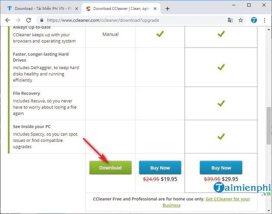Viewport: 272px width, 214px height.
Task: Open the profile avatar icon
Action: tap(254, 20)
